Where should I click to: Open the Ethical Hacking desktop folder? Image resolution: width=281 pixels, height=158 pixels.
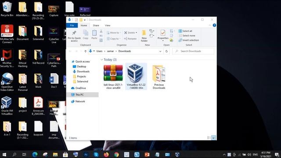tap(22, 58)
